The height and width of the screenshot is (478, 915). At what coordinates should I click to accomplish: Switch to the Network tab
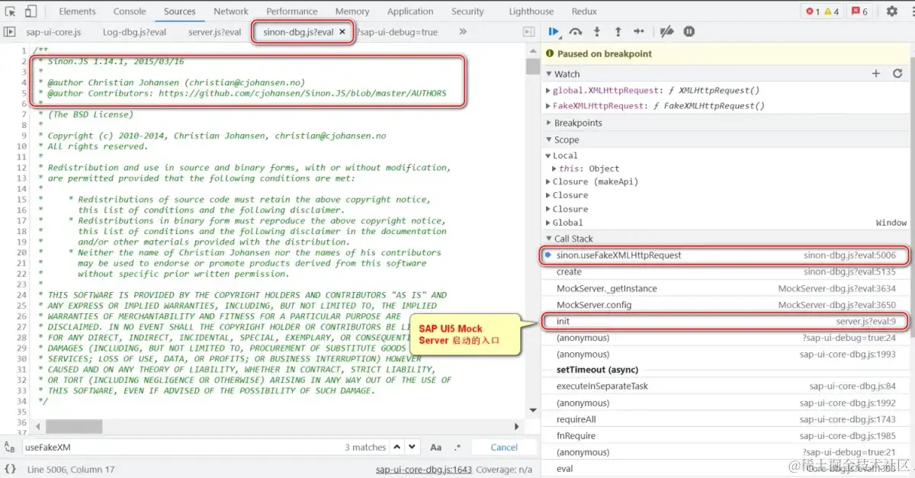coord(231,11)
